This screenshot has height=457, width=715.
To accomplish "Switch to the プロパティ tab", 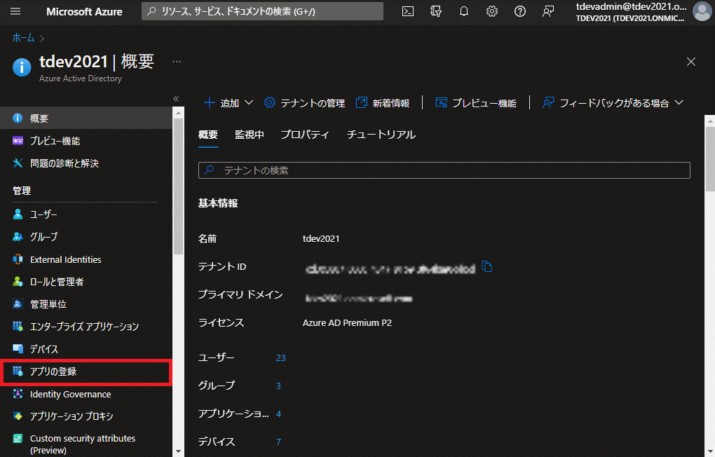I will 305,135.
